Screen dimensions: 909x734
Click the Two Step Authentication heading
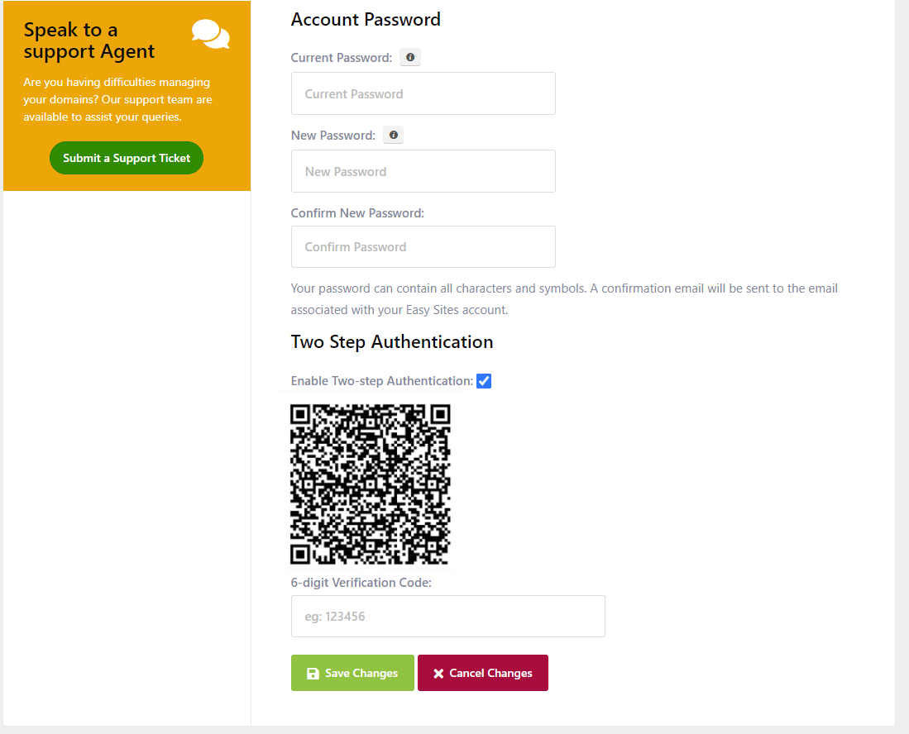392,342
